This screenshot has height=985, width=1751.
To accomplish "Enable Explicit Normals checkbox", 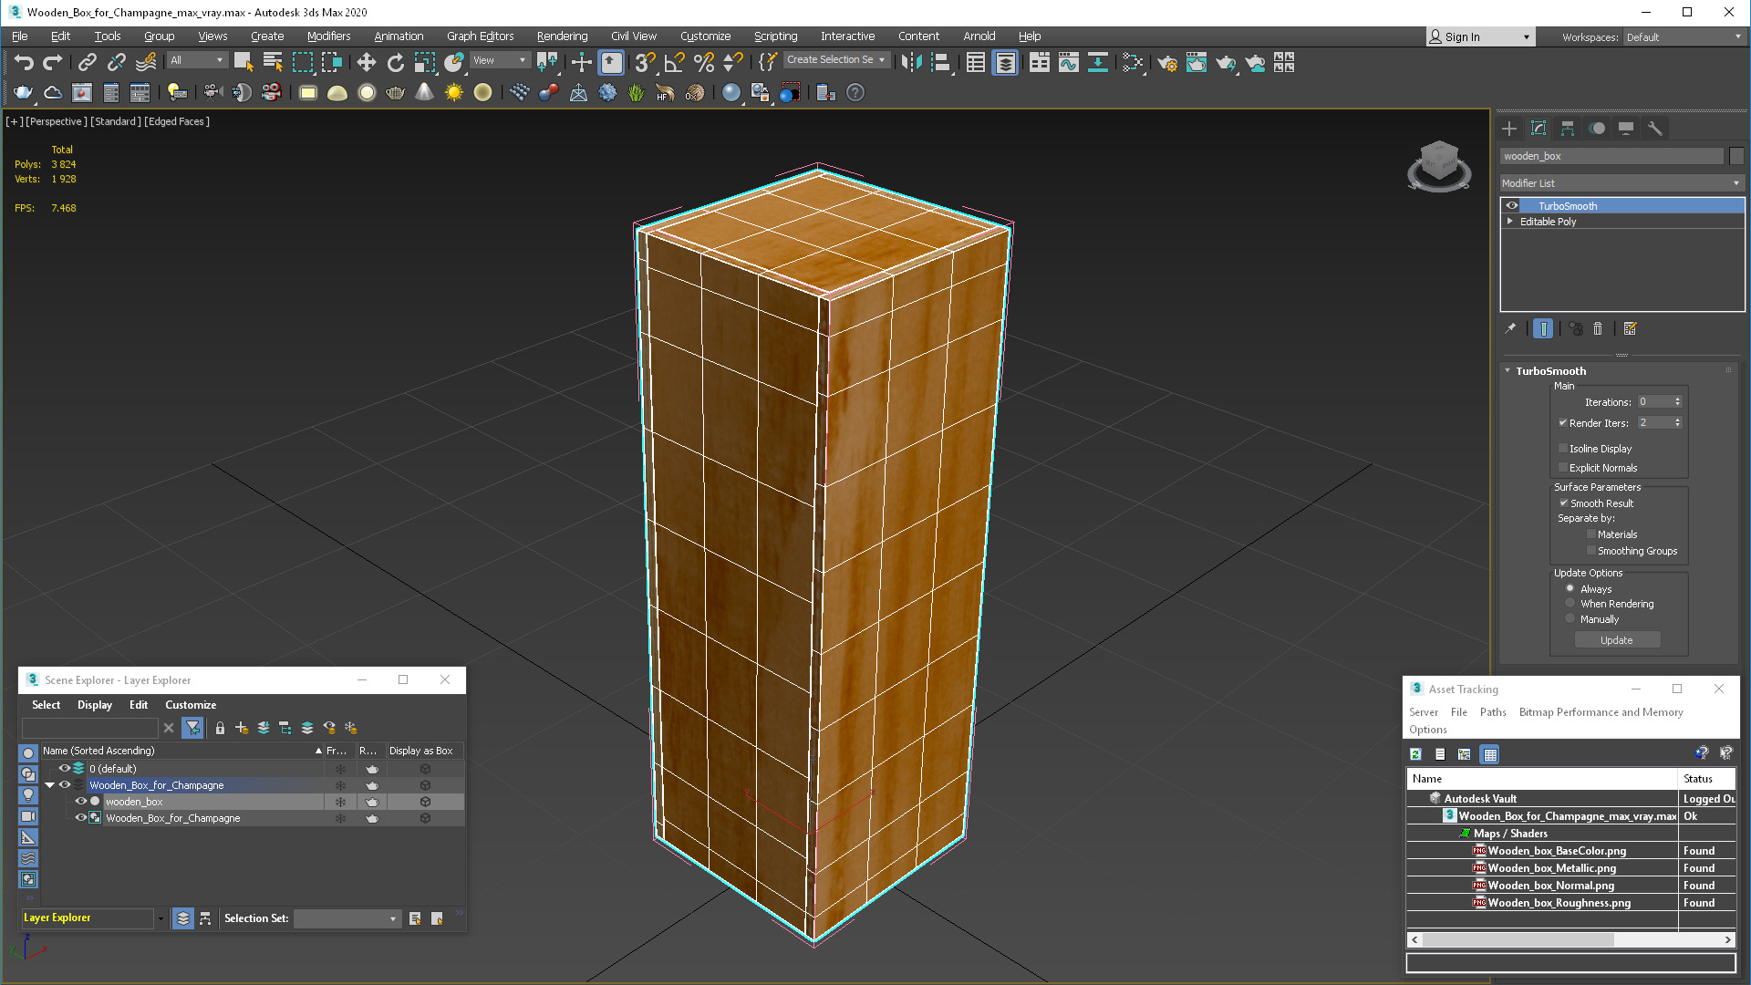I will (x=1563, y=468).
